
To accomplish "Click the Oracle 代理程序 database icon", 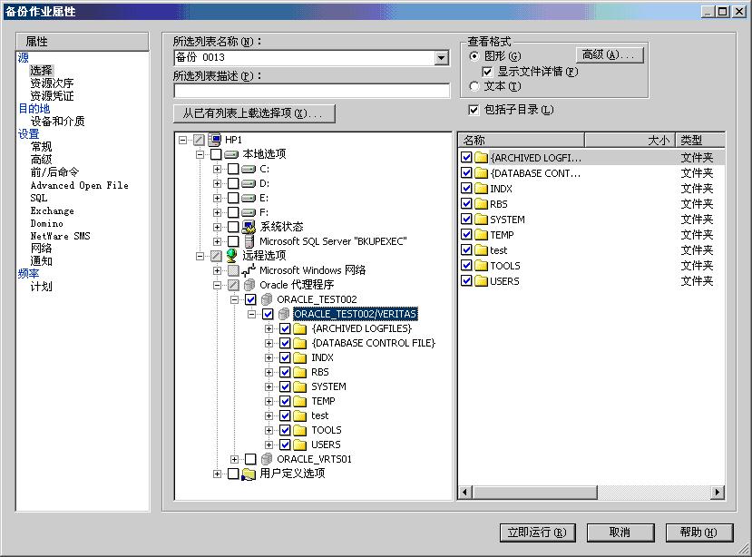I will click(249, 285).
